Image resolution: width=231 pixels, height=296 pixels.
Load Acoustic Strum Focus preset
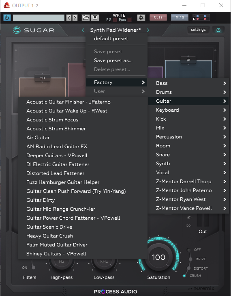coord(83,120)
